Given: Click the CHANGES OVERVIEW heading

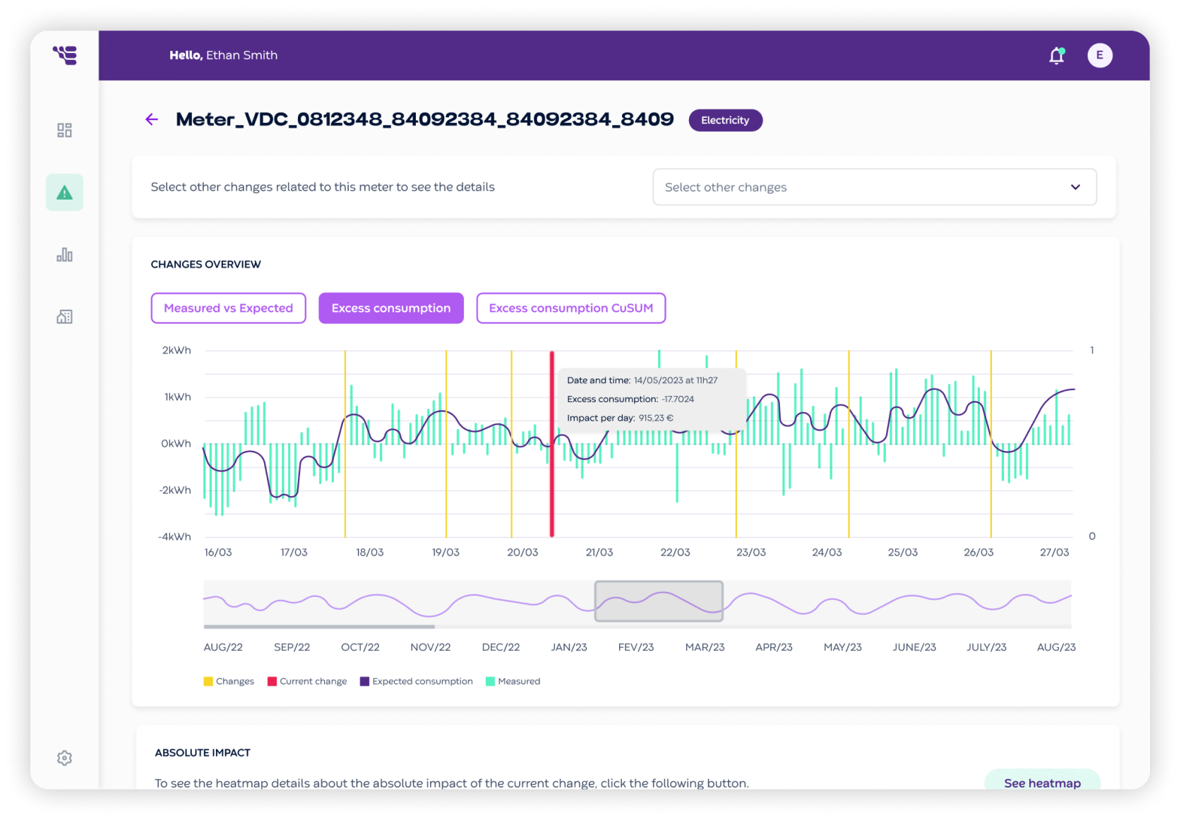Looking at the screenshot, I should click(x=205, y=265).
